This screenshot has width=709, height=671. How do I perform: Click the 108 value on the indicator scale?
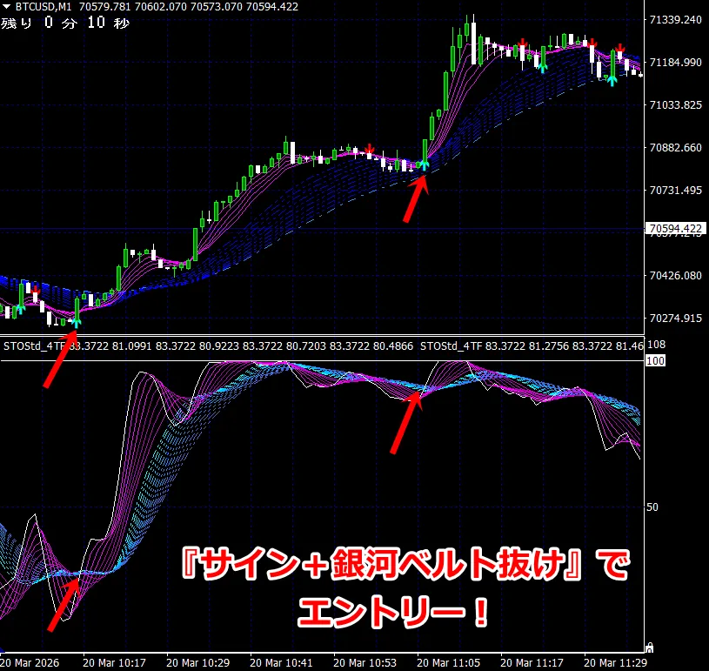(656, 345)
